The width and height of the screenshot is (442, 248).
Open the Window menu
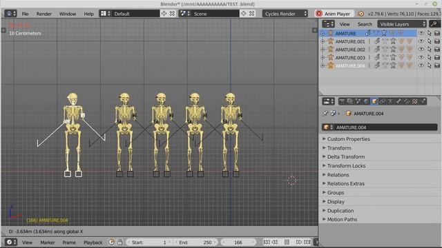(68, 14)
